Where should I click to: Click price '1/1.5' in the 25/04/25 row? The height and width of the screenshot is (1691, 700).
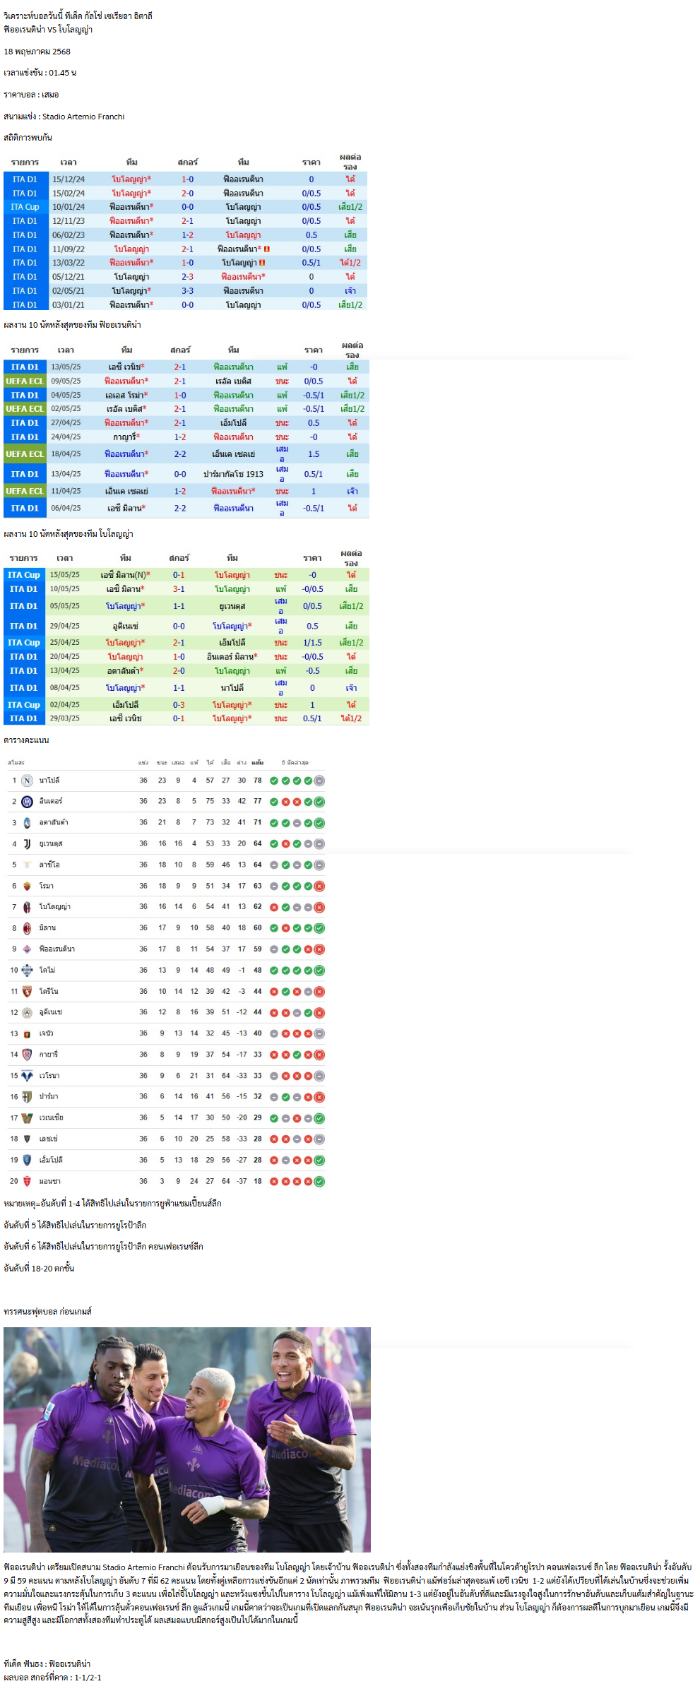tap(312, 643)
